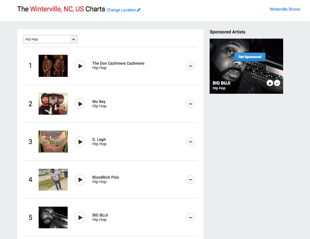310x239 pixels.
Task: Open sponsored artist card options menu
Action: click(x=277, y=83)
